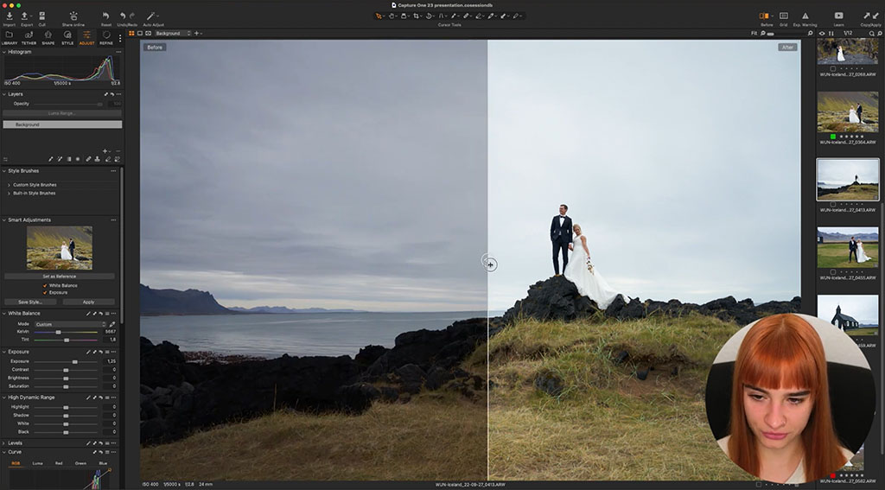The height and width of the screenshot is (490, 885).
Task: Click the Reset adjustments icon
Action: tap(105, 16)
